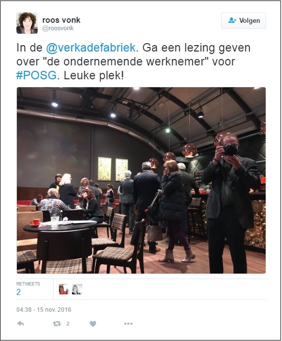Image resolution: width=282 pixels, height=341 pixels.
Task: Click the retweet count beside retweet icon
Action: click(x=68, y=324)
